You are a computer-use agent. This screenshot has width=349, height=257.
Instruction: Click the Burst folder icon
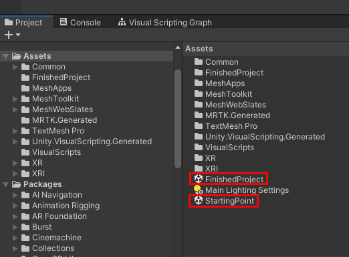point(25,227)
